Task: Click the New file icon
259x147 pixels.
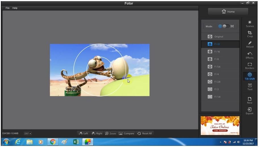Action: click(250, 100)
